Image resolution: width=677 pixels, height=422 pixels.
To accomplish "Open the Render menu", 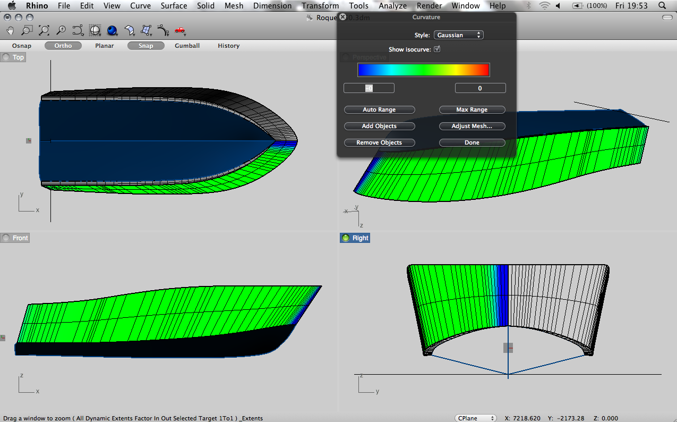I will [429, 6].
